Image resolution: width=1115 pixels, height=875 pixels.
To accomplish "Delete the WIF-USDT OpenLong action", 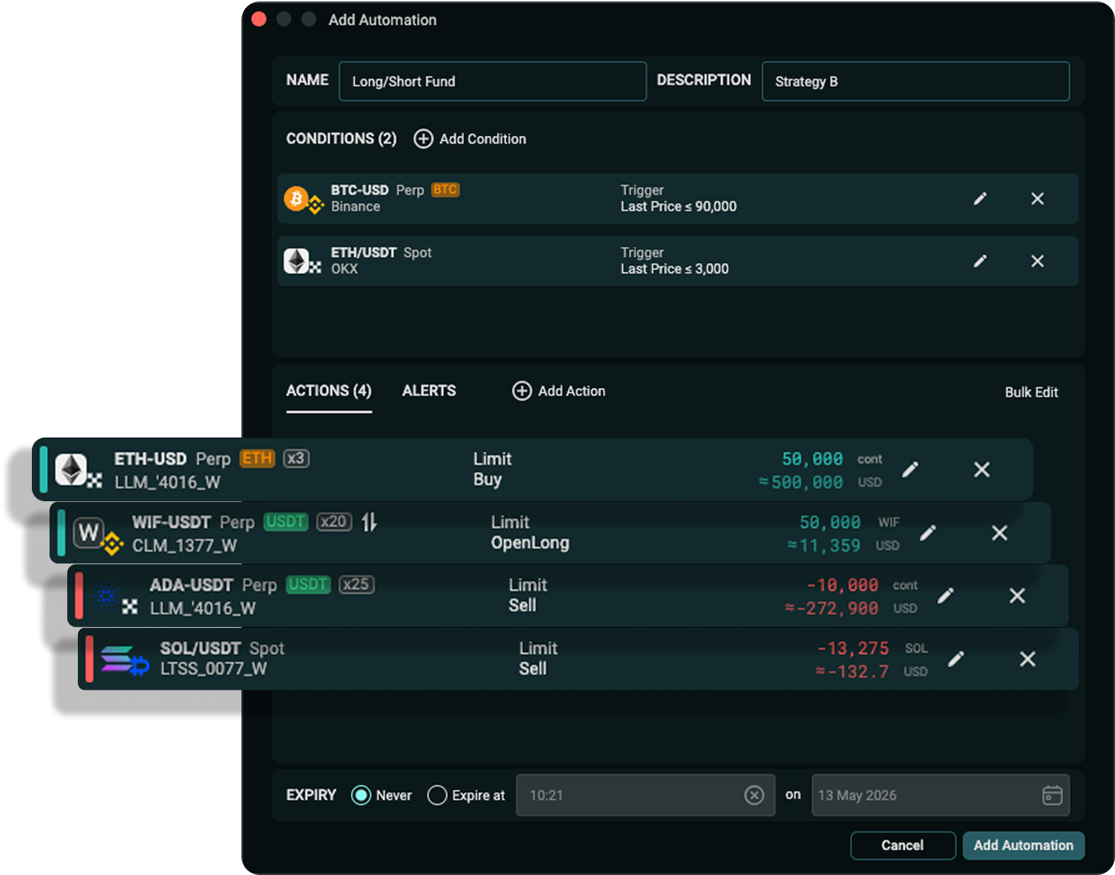I will point(999,532).
